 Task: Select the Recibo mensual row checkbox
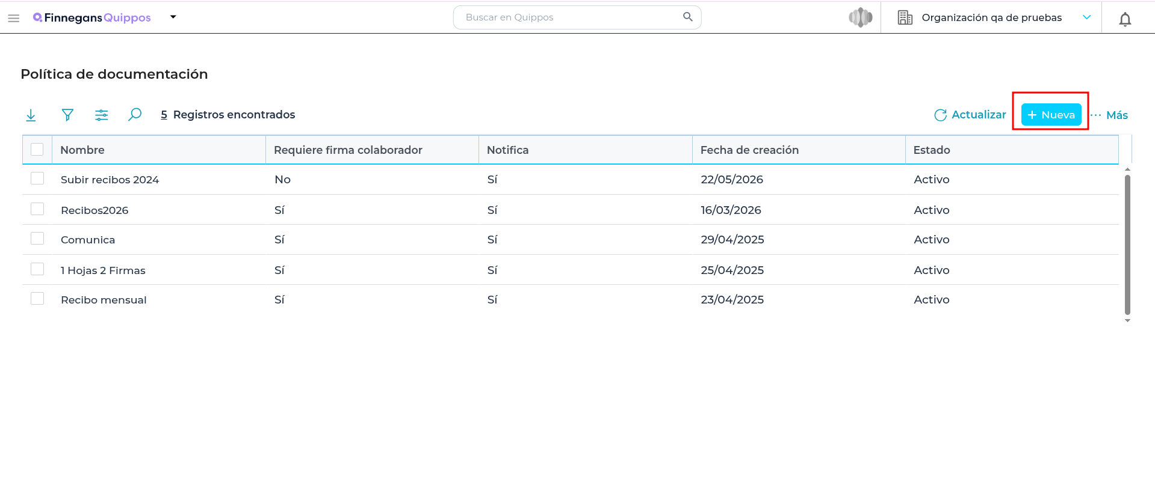click(37, 299)
